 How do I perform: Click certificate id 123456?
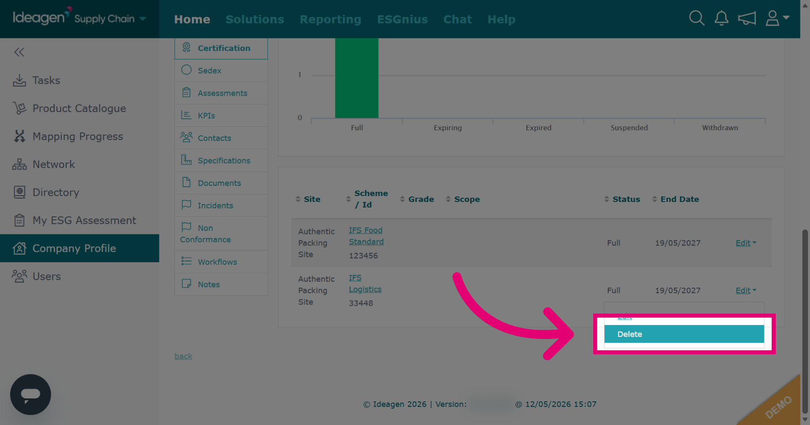(x=363, y=256)
